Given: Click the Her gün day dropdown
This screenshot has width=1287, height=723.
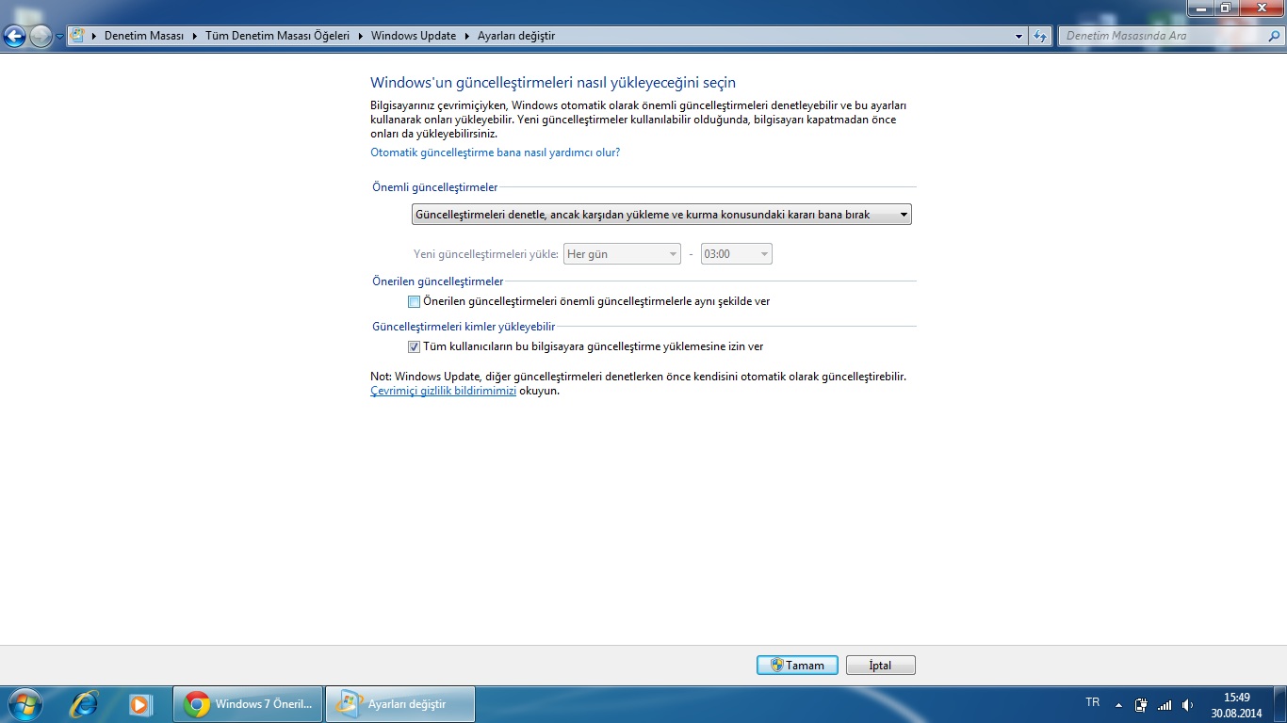Looking at the screenshot, I should coord(622,254).
